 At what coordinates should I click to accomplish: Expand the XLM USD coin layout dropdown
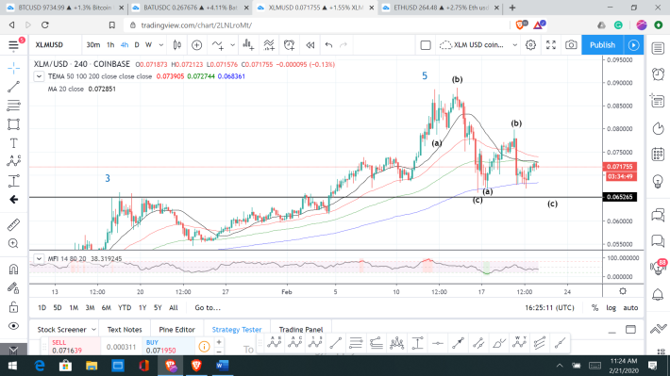[515, 45]
